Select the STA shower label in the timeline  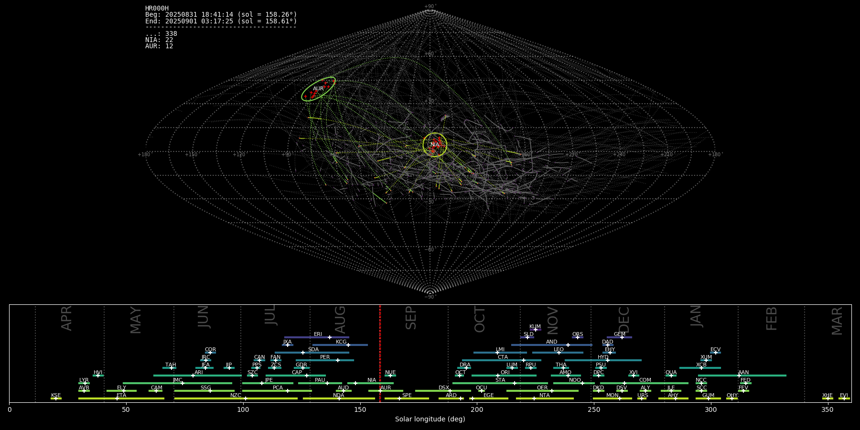coord(500,380)
